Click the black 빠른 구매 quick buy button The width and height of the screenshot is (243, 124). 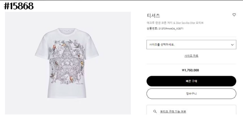pyautogui.click(x=191, y=81)
